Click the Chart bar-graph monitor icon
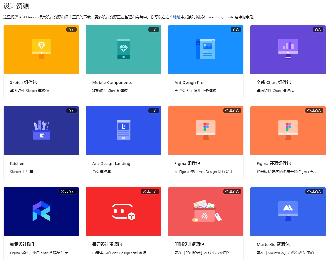This screenshot has height=263, width=328. (x=288, y=49)
